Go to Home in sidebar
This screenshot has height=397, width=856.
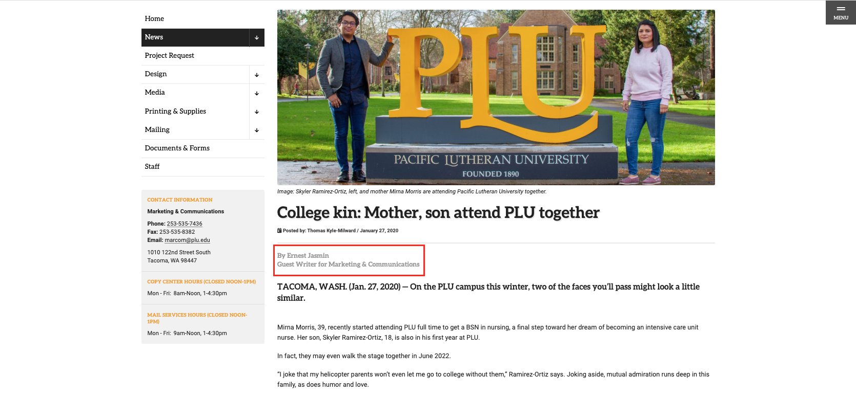click(x=154, y=18)
